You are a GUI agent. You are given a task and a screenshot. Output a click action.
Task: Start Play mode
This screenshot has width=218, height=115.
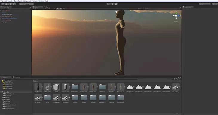coord(108,4)
